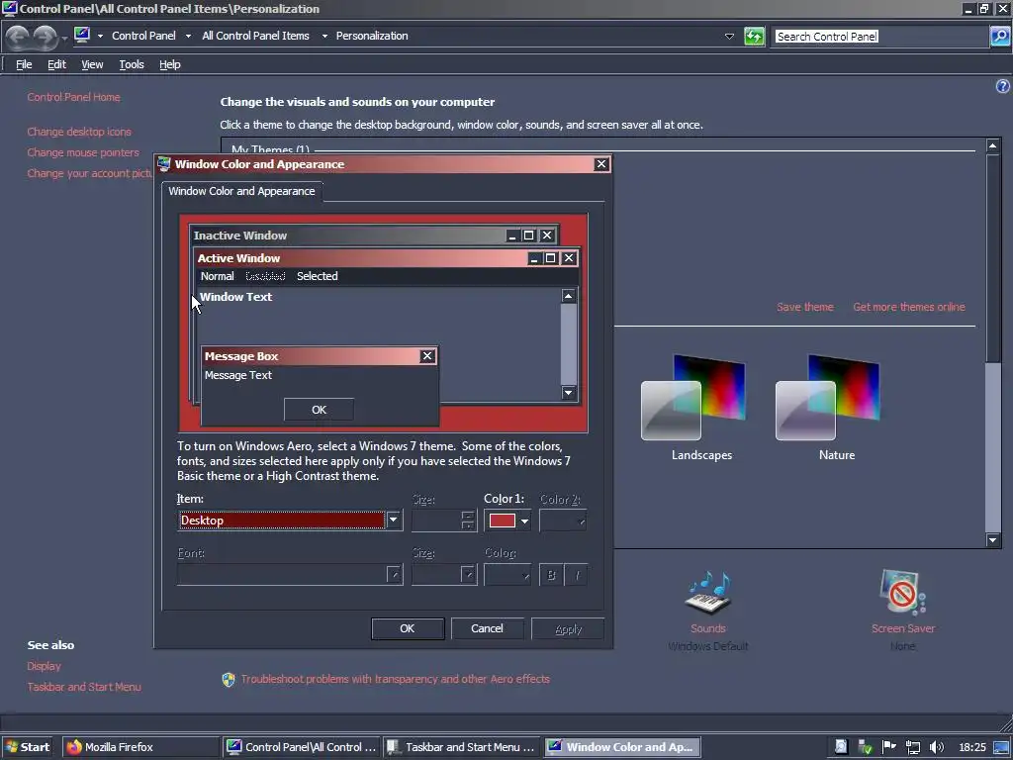
Task: Open the Sounds piano icon
Action: [x=708, y=594]
